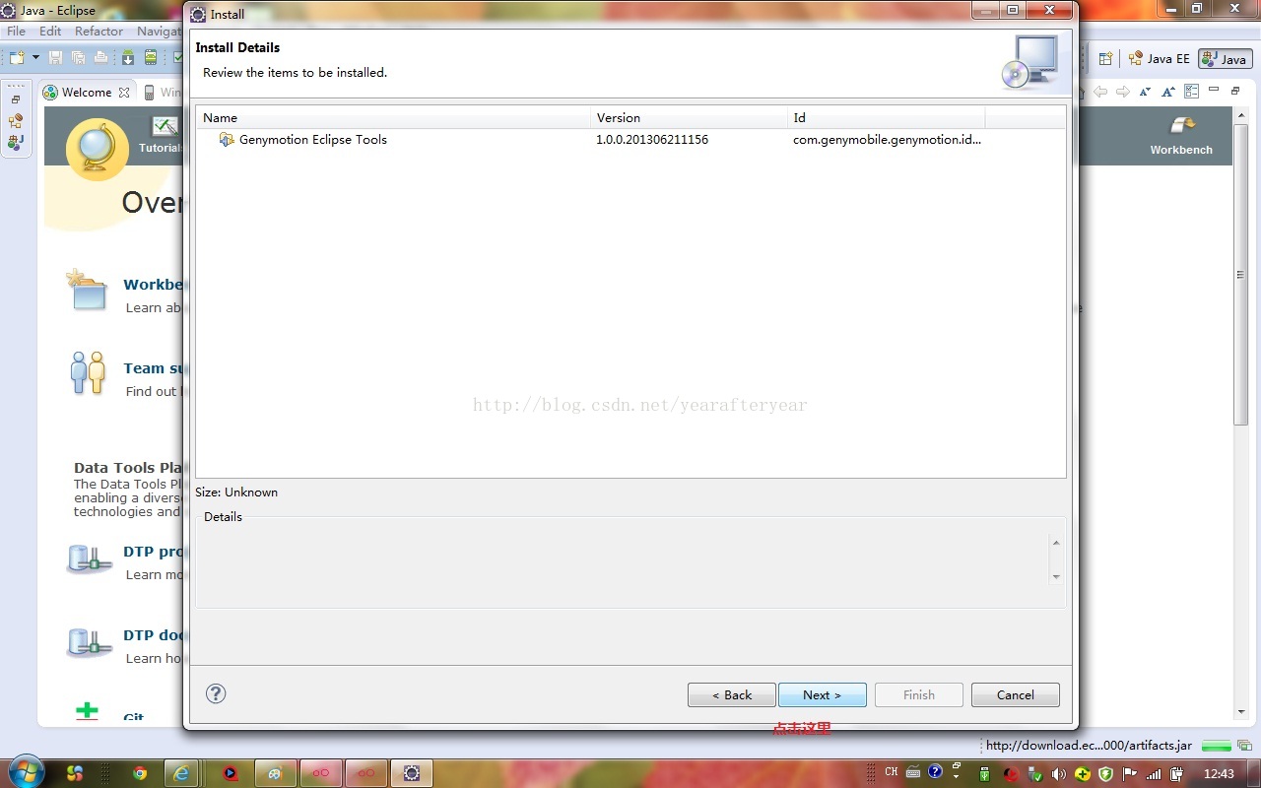
Task: Click the Details box scroll down arrow
Action: (1056, 576)
